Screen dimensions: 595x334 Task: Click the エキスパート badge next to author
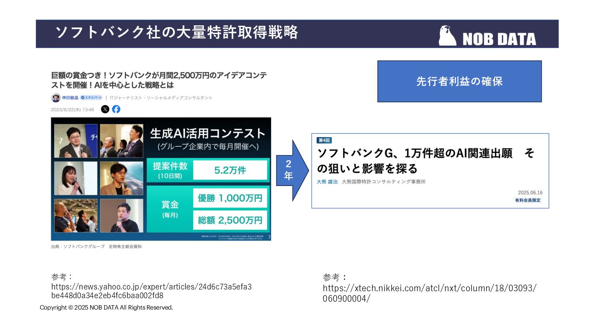pos(91,98)
